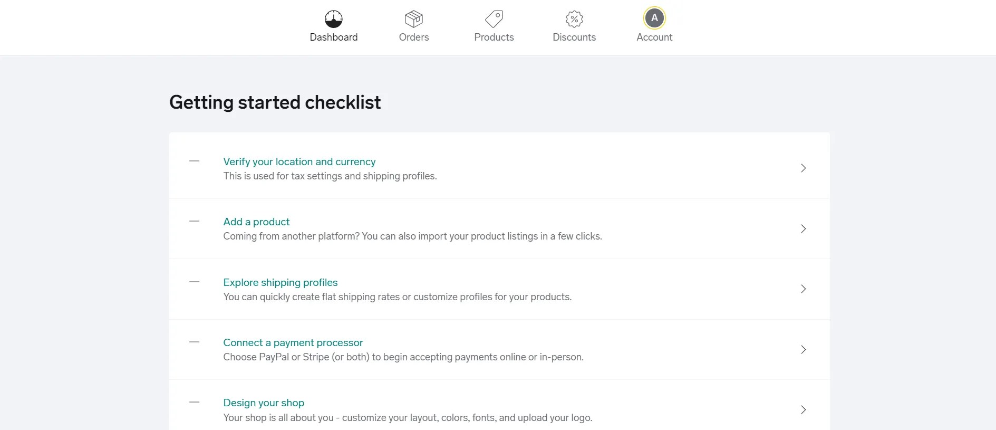
Task: Check off Explore shipping profiles
Action: click(194, 282)
